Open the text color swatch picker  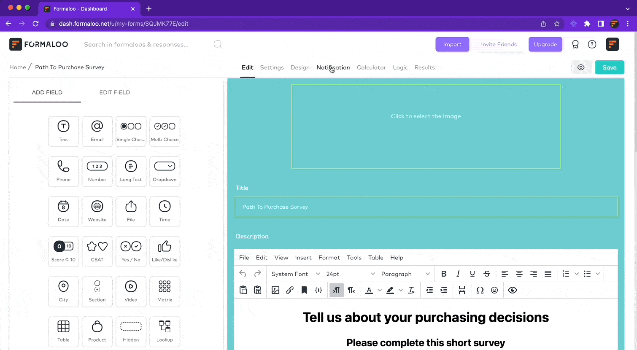379,290
